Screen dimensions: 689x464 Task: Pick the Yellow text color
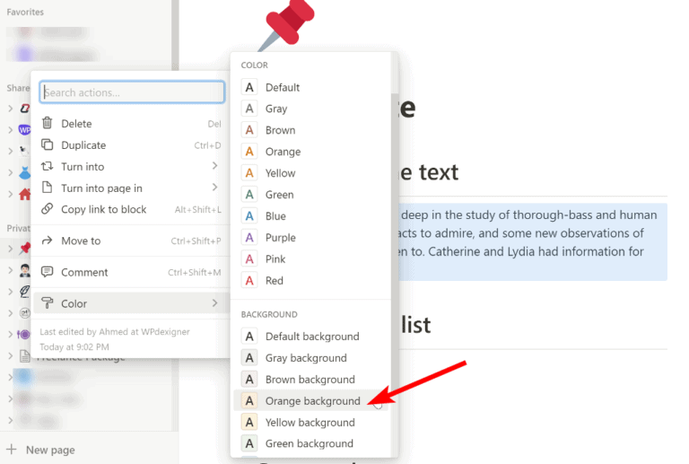coord(311,173)
